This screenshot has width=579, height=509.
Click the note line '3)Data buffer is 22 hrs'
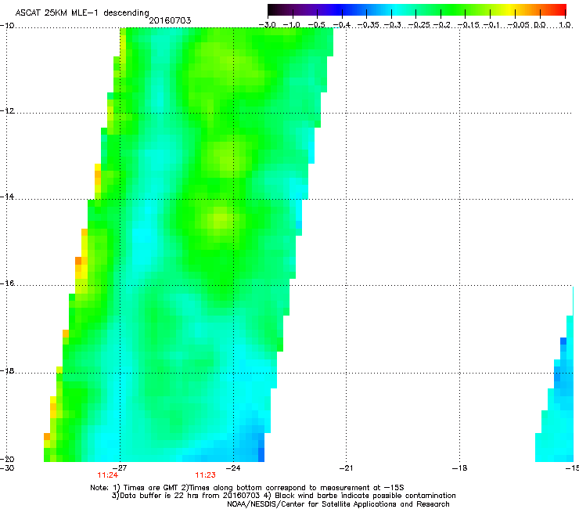[283, 496]
